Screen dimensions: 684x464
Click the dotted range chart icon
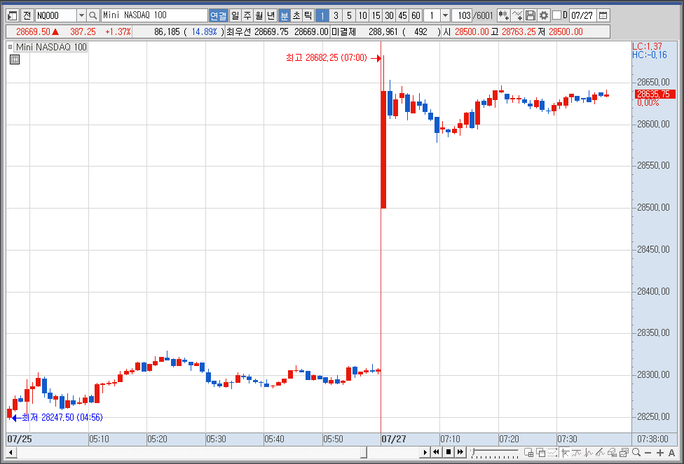552,453
